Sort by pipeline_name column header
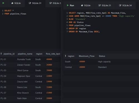The image size is (139, 103). click(25, 54)
